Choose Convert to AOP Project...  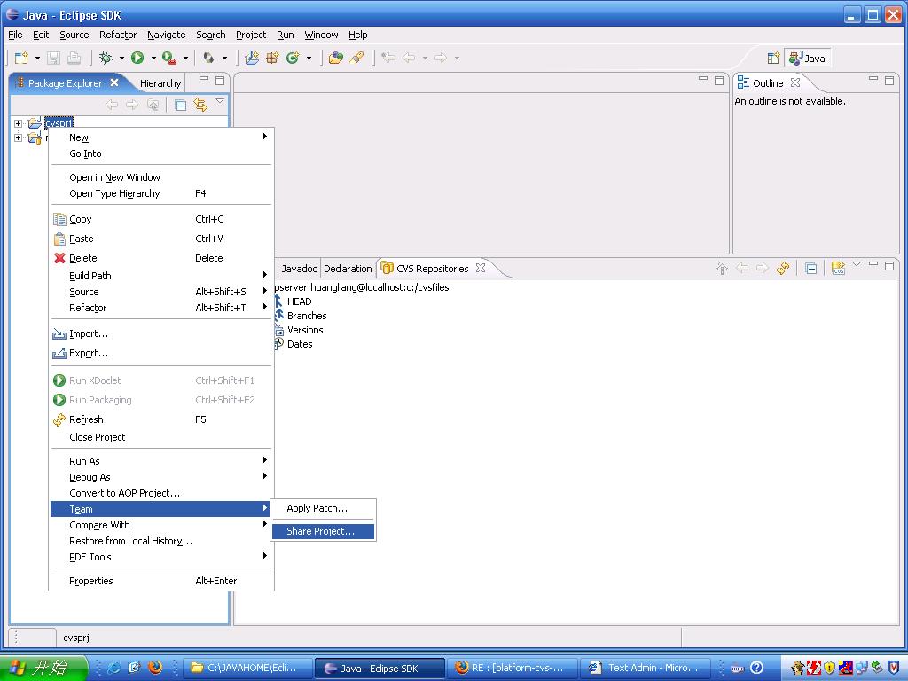161,493
